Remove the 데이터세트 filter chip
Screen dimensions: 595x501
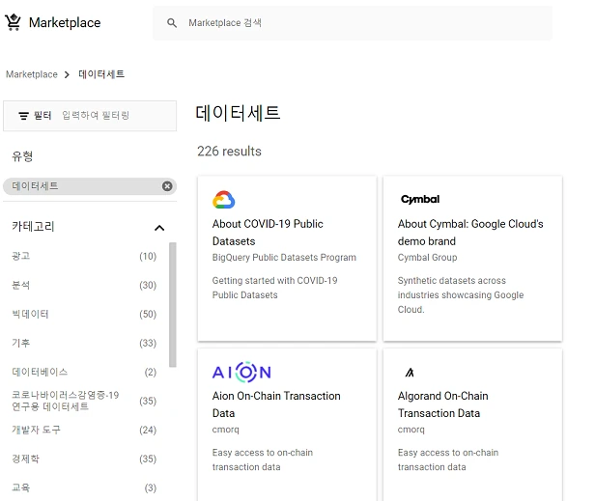click(x=167, y=186)
